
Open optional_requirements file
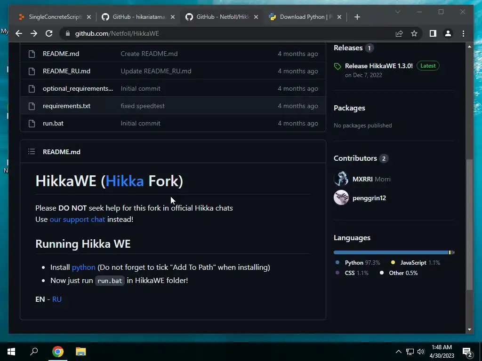78,88
